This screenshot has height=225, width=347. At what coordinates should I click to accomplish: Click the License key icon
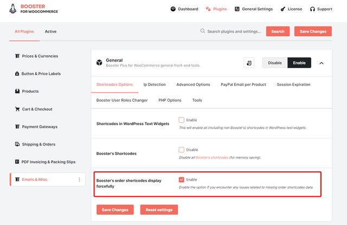point(283,9)
